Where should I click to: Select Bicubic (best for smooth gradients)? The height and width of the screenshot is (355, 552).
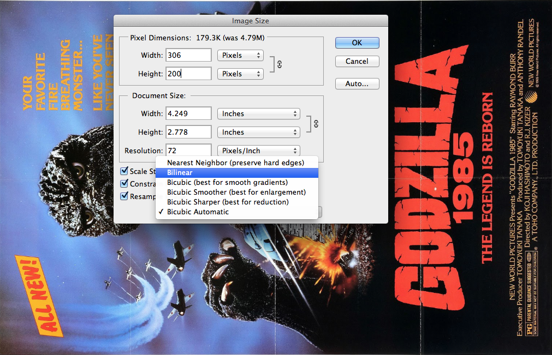(237, 183)
